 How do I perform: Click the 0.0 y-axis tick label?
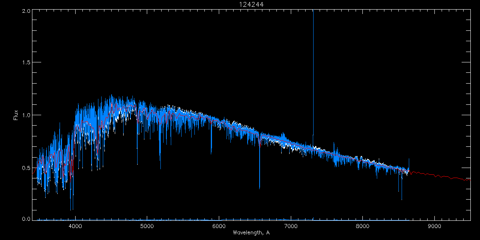pos(26,219)
